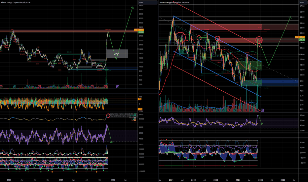Click the 2021 label on the weekly time axis
Viewport: 308px width, 182px height.
(x=171, y=180)
